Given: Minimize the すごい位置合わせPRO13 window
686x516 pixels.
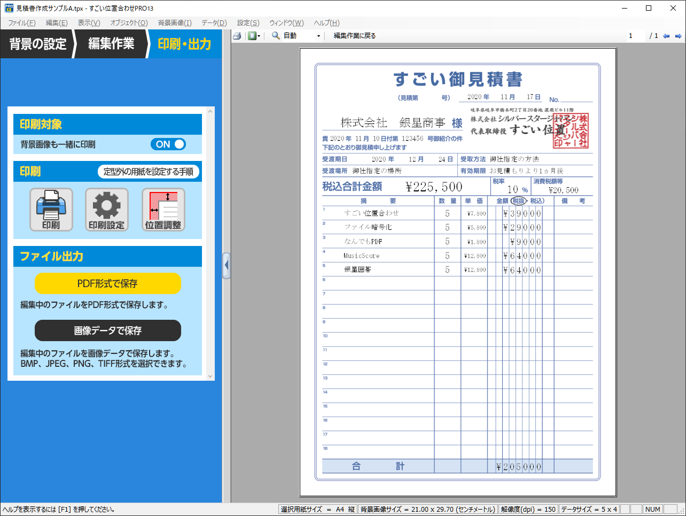Looking at the screenshot, I should pos(625,8).
